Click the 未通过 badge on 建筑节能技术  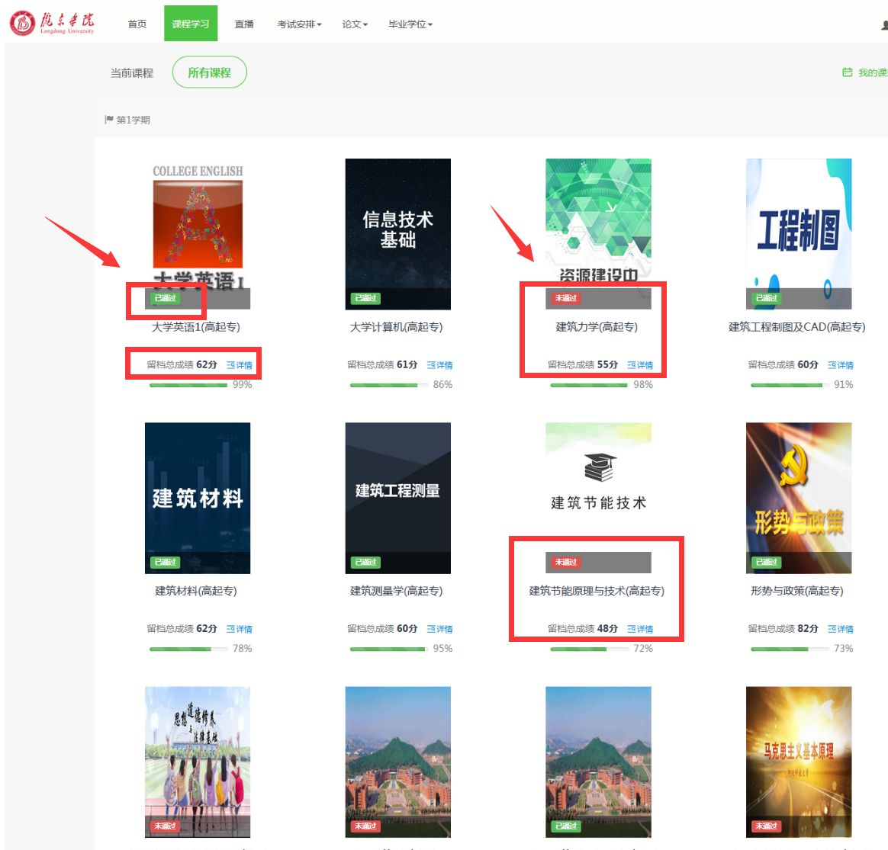point(566,562)
